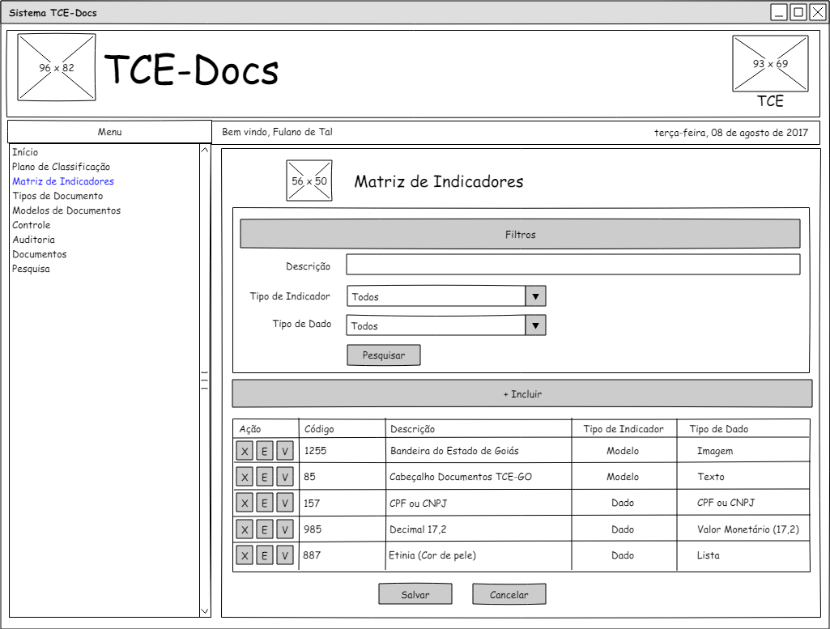The height and width of the screenshot is (629, 830).
Task: Click the menu scrollbar down arrow
Action: (x=205, y=610)
